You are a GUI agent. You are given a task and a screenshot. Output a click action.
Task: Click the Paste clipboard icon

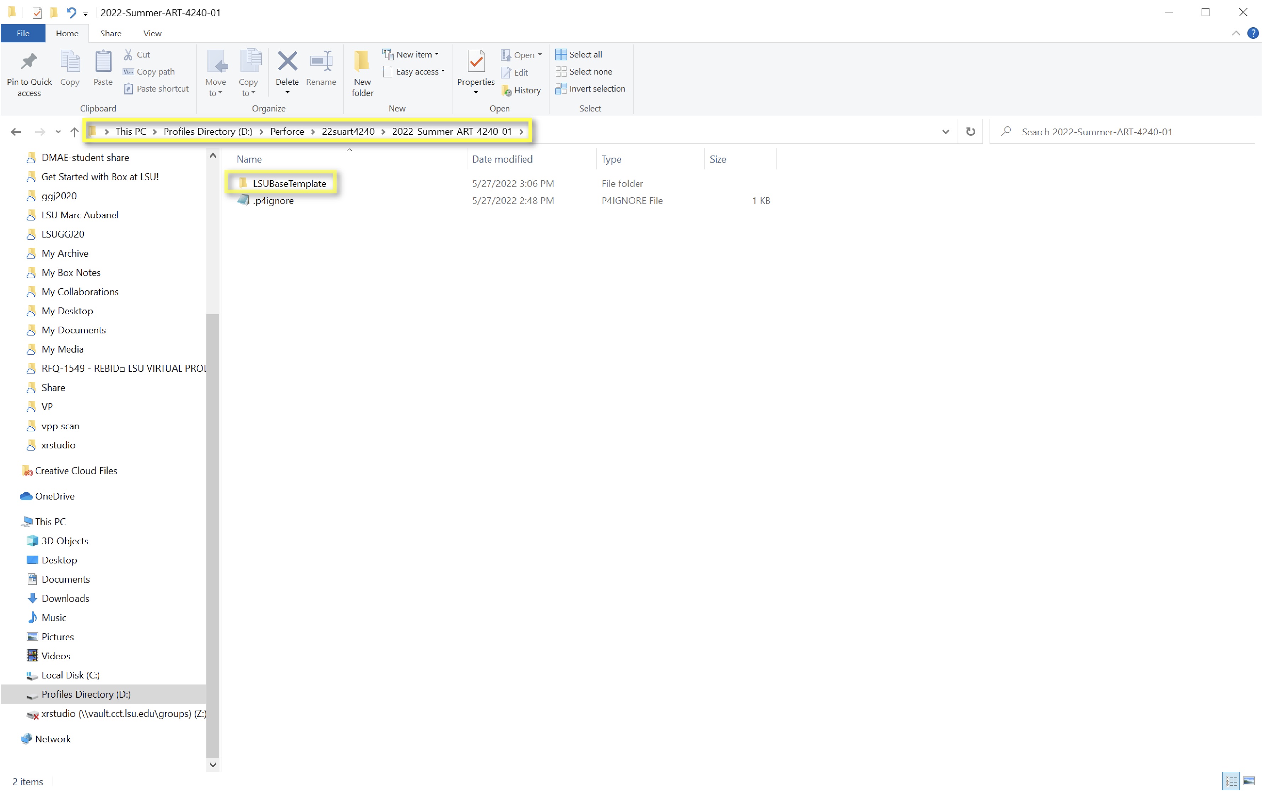pyautogui.click(x=103, y=62)
